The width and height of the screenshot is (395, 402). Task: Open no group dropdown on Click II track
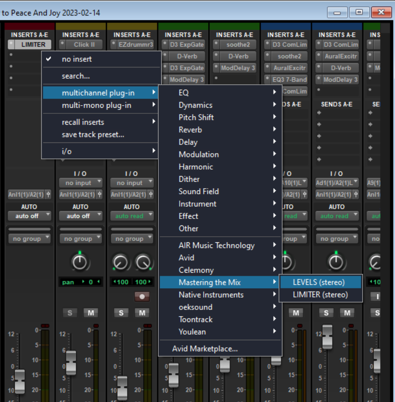[81, 239]
